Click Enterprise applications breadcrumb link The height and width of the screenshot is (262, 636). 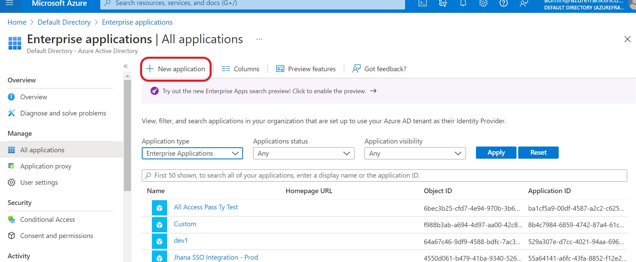click(x=137, y=22)
